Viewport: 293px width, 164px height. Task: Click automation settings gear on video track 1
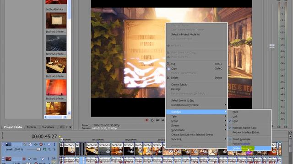(x=41, y=144)
